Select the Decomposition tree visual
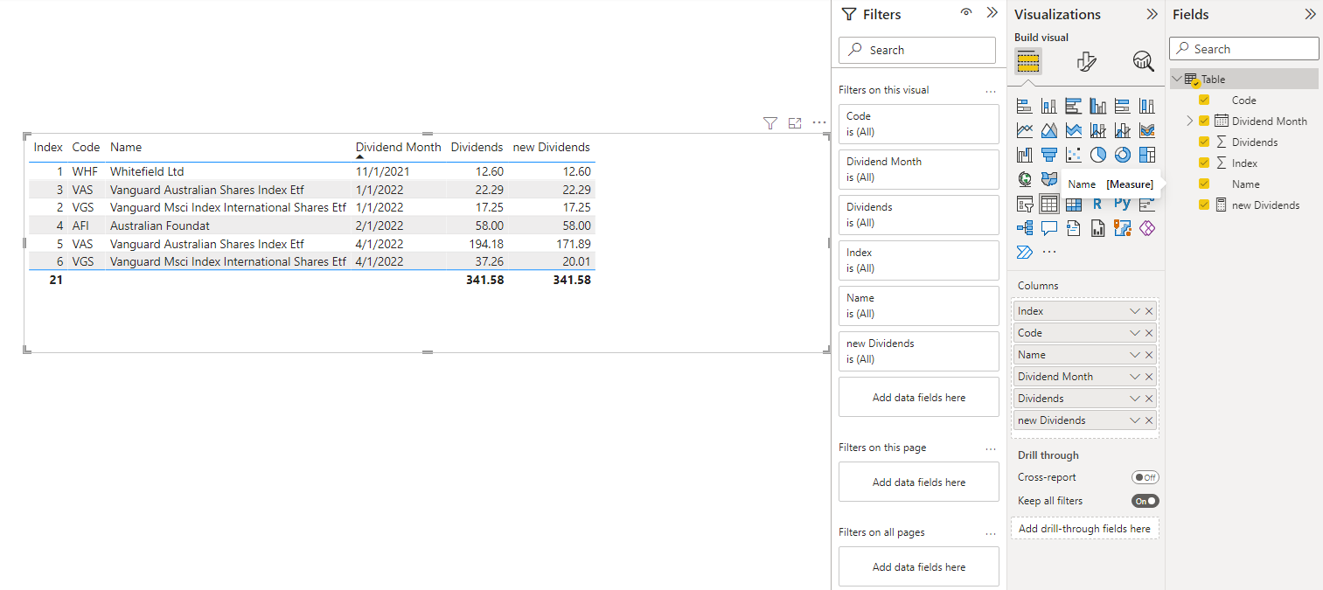The height and width of the screenshot is (590, 1323). click(1025, 228)
